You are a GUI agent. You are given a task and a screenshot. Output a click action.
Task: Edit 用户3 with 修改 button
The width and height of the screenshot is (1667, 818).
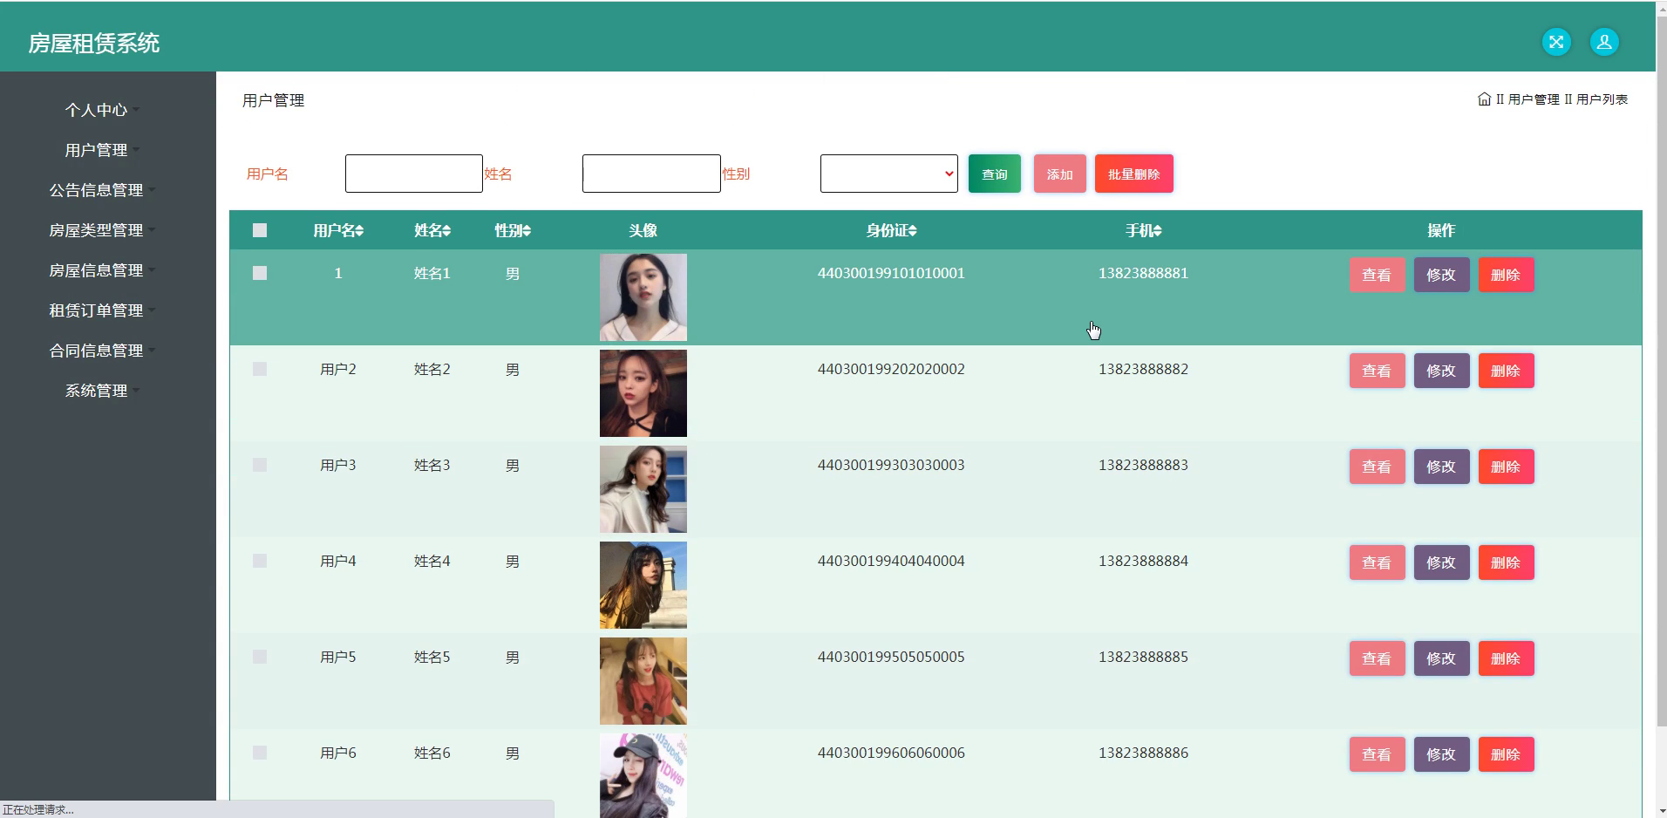1441,467
